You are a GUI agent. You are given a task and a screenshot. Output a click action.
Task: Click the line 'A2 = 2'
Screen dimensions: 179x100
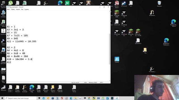pos(11,47)
